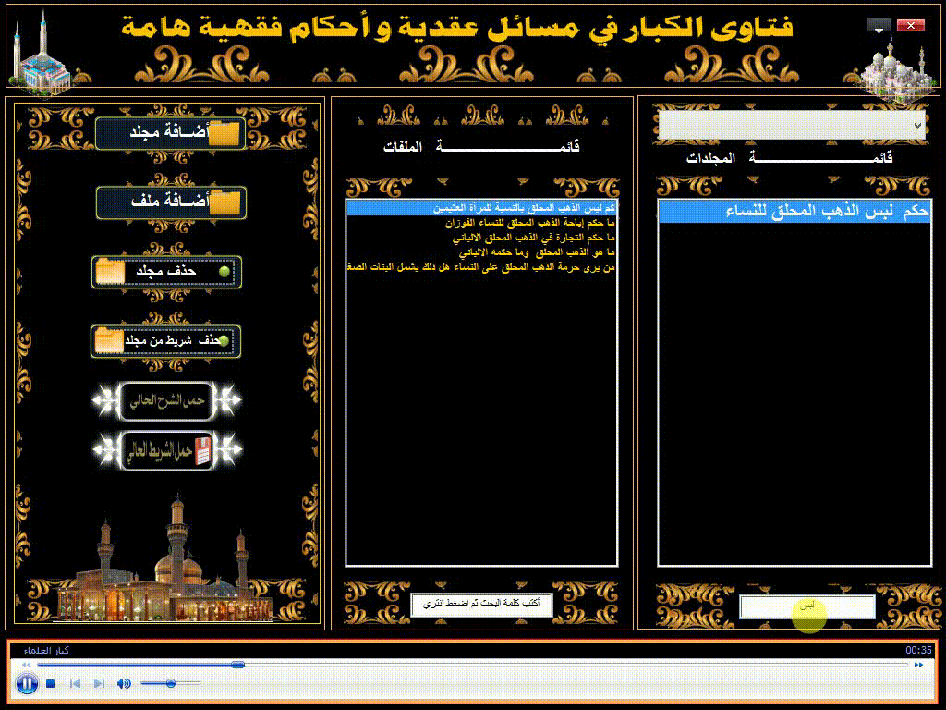
Task: Adjust the volume slider knob
Action: click(171, 683)
